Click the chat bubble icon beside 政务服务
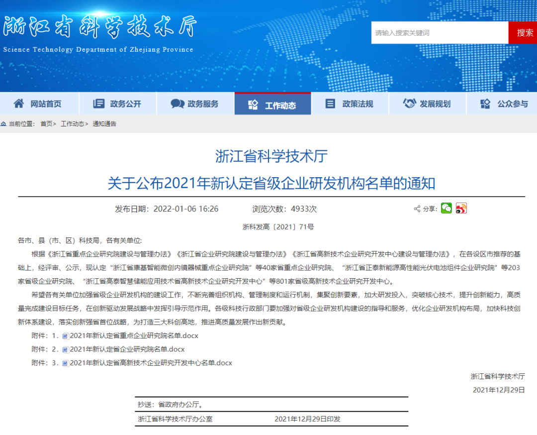The height and width of the screenshot is (435, 537). 178,104
